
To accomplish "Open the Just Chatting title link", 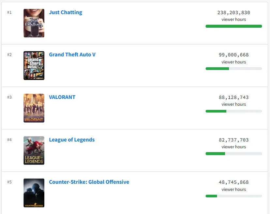I will (x=66, y=12).
